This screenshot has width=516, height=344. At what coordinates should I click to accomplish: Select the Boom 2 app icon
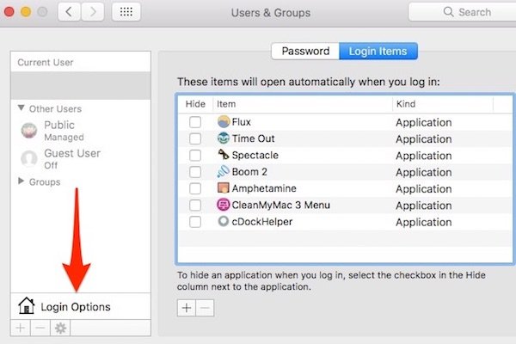click(224, 172)
